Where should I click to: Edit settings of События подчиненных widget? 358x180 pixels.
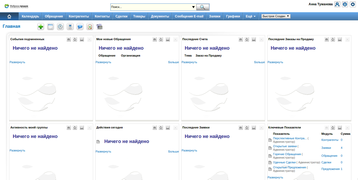point(69,39)
